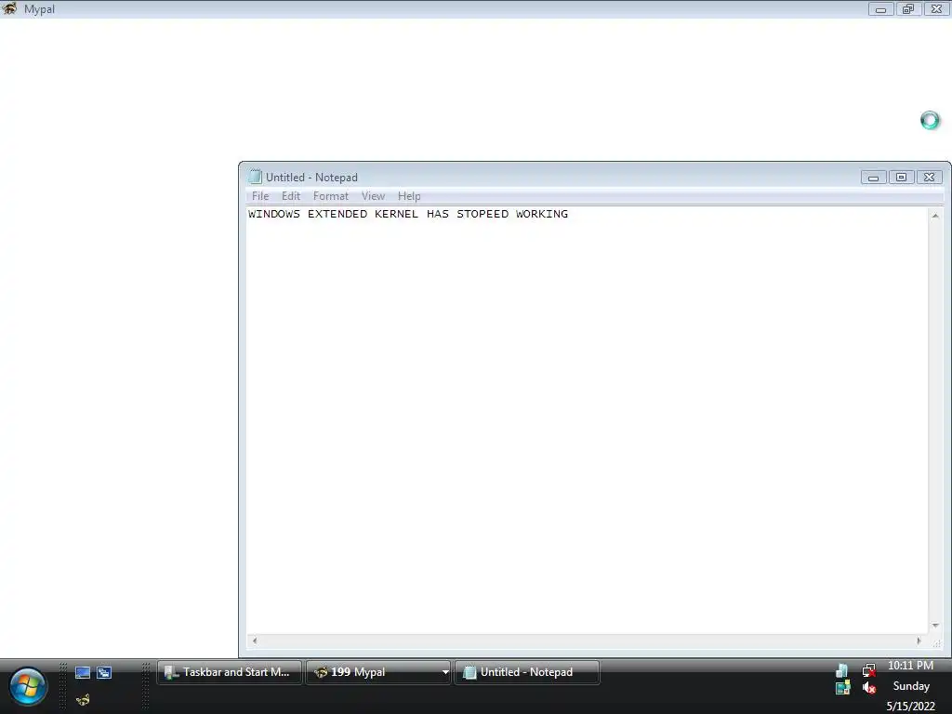The image size is (952, 714).
Task: Minimize the Mypal window
Action: 880,9
